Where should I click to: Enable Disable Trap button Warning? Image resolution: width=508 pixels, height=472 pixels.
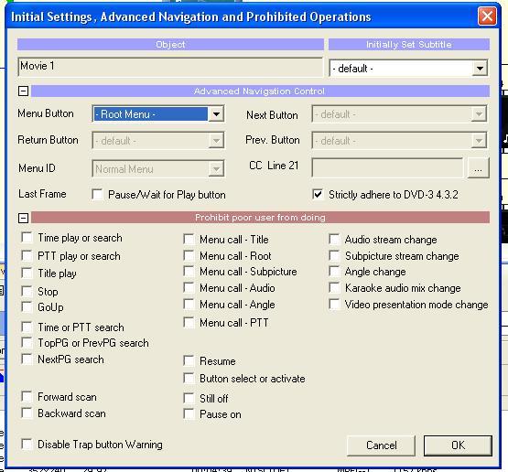(x=27, y=444)
